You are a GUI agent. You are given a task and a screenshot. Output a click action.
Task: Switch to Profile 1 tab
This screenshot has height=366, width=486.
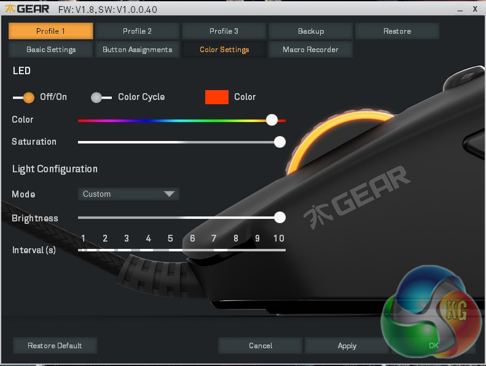[x=50, y=31]
